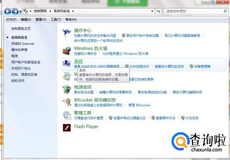This screenshot has width=230, height=160.
Task: Click the System computer icon
Action: pos(67,64)
